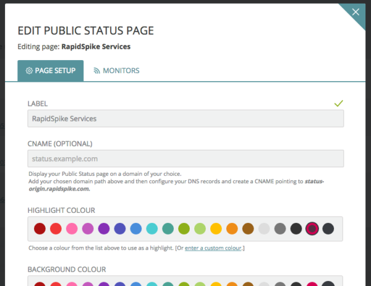
Task: Click the 'status-origin.rapidspike.com' help text
Action: pos(176,185)
